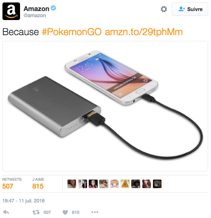211x218 pixels.
Task: Click the Amazon display name
Action: 36,9
